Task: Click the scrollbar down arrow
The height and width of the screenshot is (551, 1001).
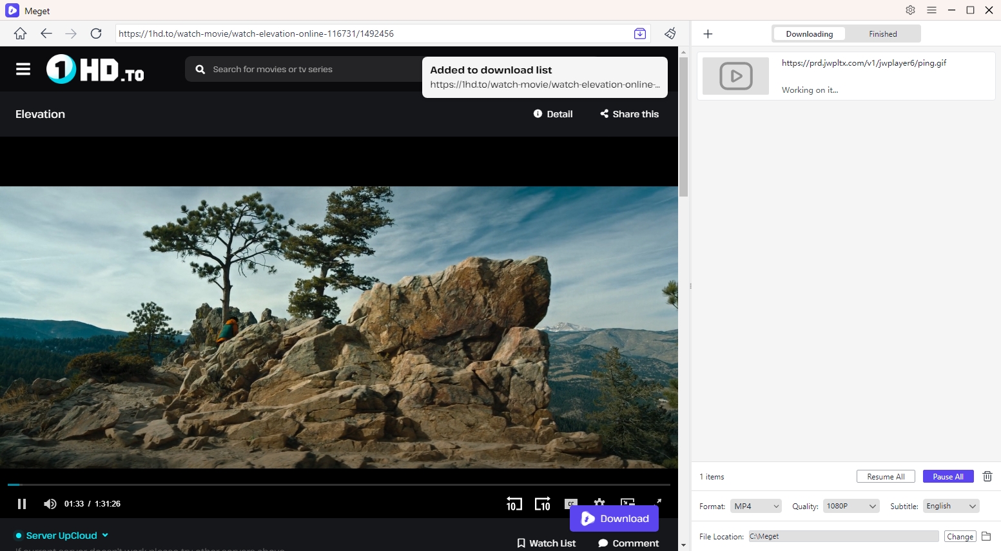Action: (683, 545)
